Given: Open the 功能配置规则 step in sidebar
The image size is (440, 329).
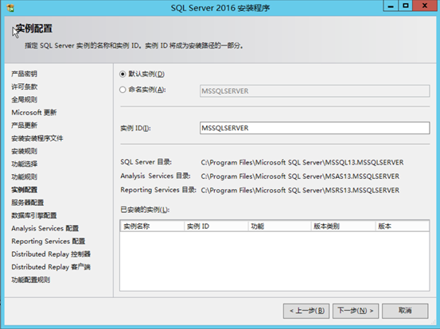Looking at the screenshot, I should point(30,280).
